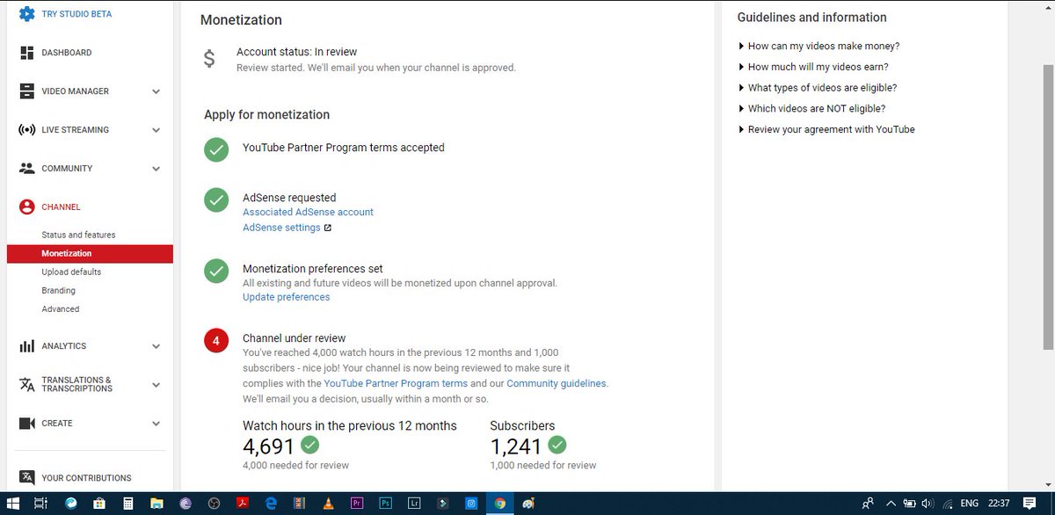Select the Monetization sidebar item
This screenshot has width=1055, height=515.
90,254
